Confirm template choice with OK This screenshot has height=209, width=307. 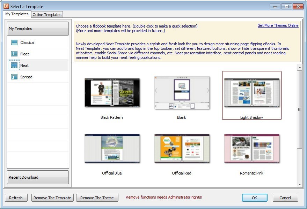point(255,198)
